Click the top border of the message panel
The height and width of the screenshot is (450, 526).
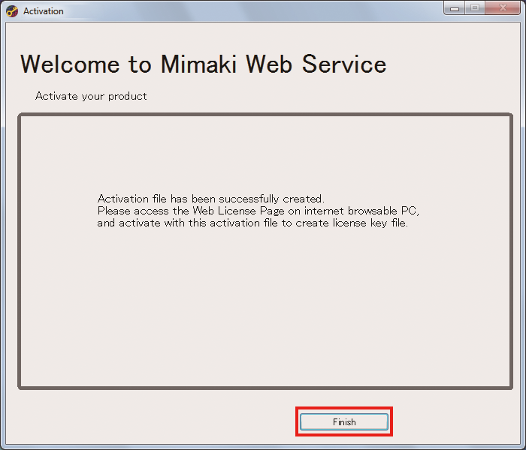pos(263,115)
